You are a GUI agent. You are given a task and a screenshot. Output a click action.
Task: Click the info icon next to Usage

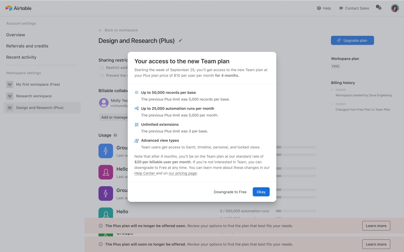[115, 135]
